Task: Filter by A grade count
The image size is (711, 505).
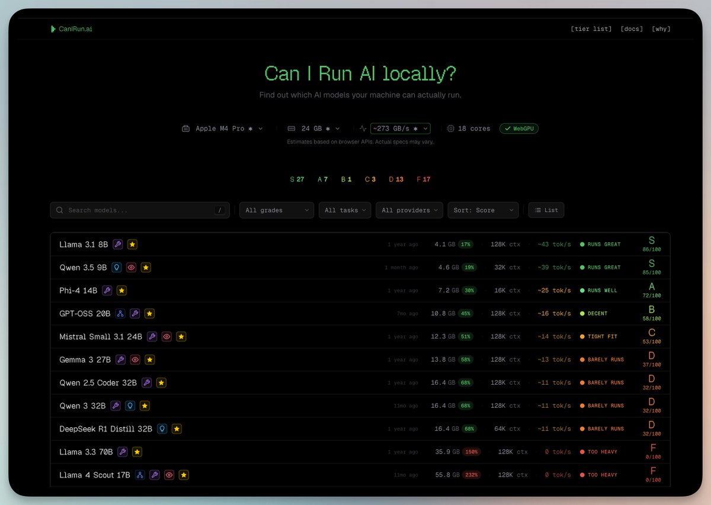Action: pyautogui.click(x=322, y=180)
